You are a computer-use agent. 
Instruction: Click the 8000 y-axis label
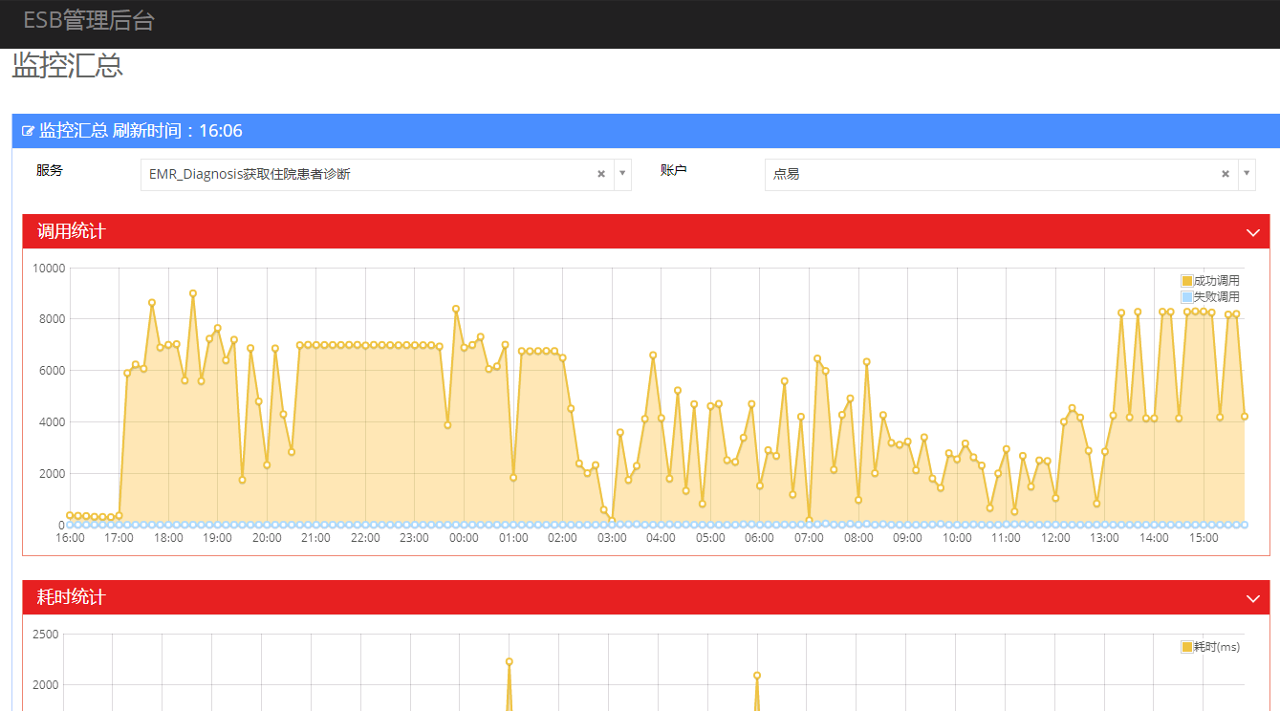52,319
